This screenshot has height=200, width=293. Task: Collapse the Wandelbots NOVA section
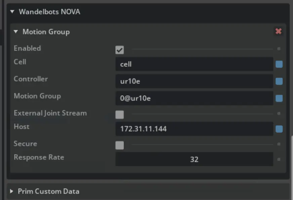pos(12,11)
